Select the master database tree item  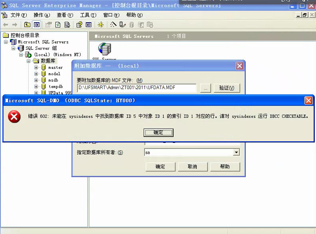pyautogui.click(x=55, y=68)
